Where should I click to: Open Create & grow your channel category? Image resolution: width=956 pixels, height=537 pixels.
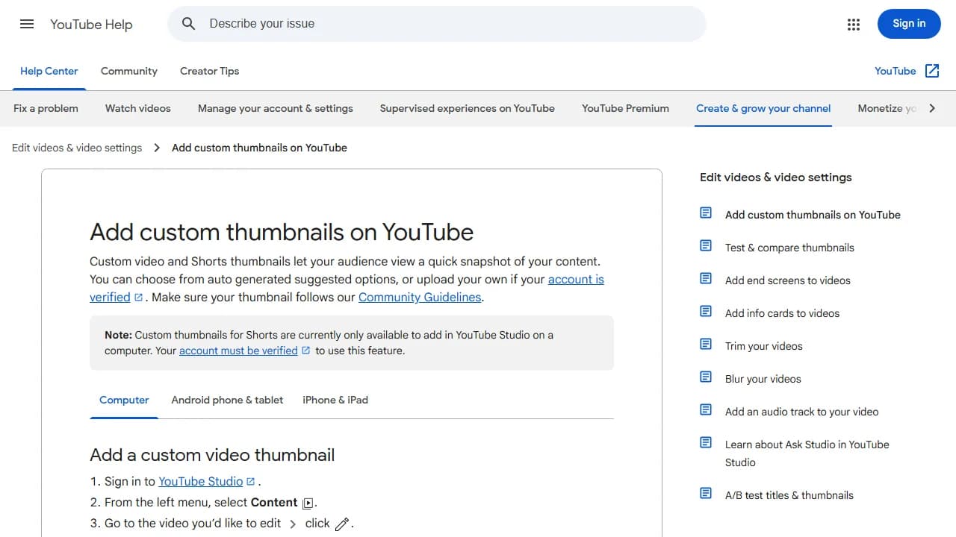(763, 109)
